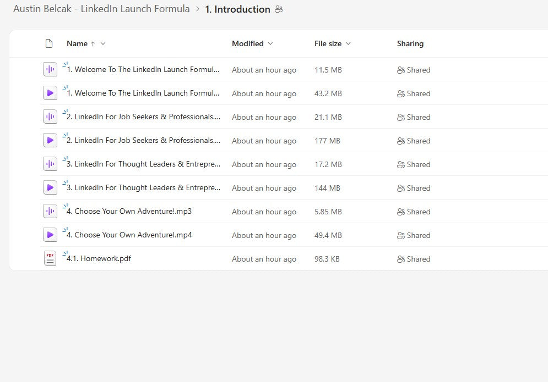Viewport: 548px width, 382px height.
Task: Click the audio file icon for "1. Welcome To The LinkedIn Launch Formul..."
Action: pos(50,69)
